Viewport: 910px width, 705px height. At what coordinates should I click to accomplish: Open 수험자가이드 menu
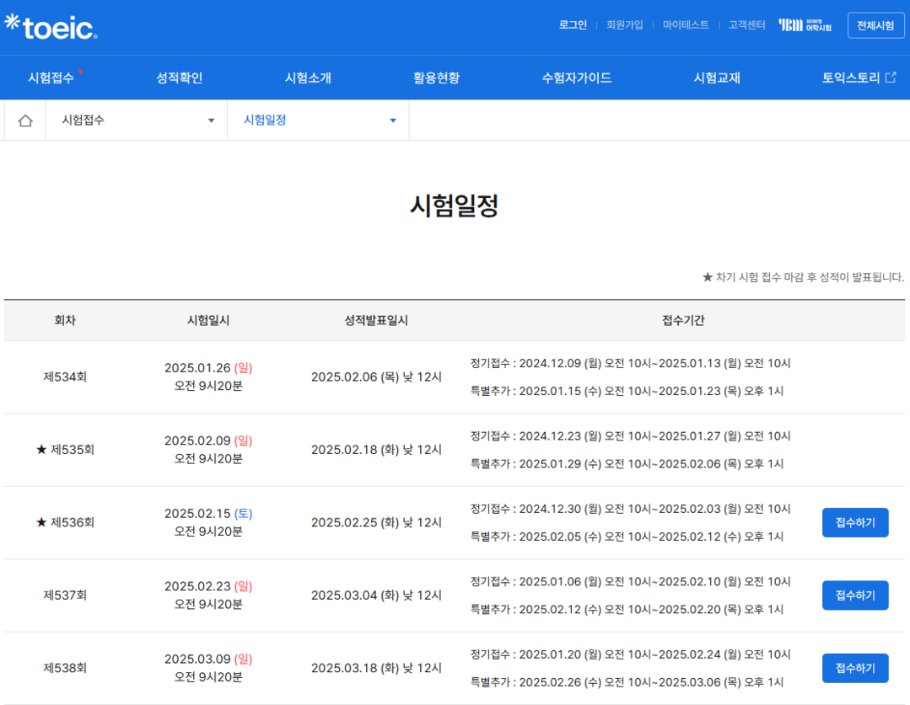point(576,78)
